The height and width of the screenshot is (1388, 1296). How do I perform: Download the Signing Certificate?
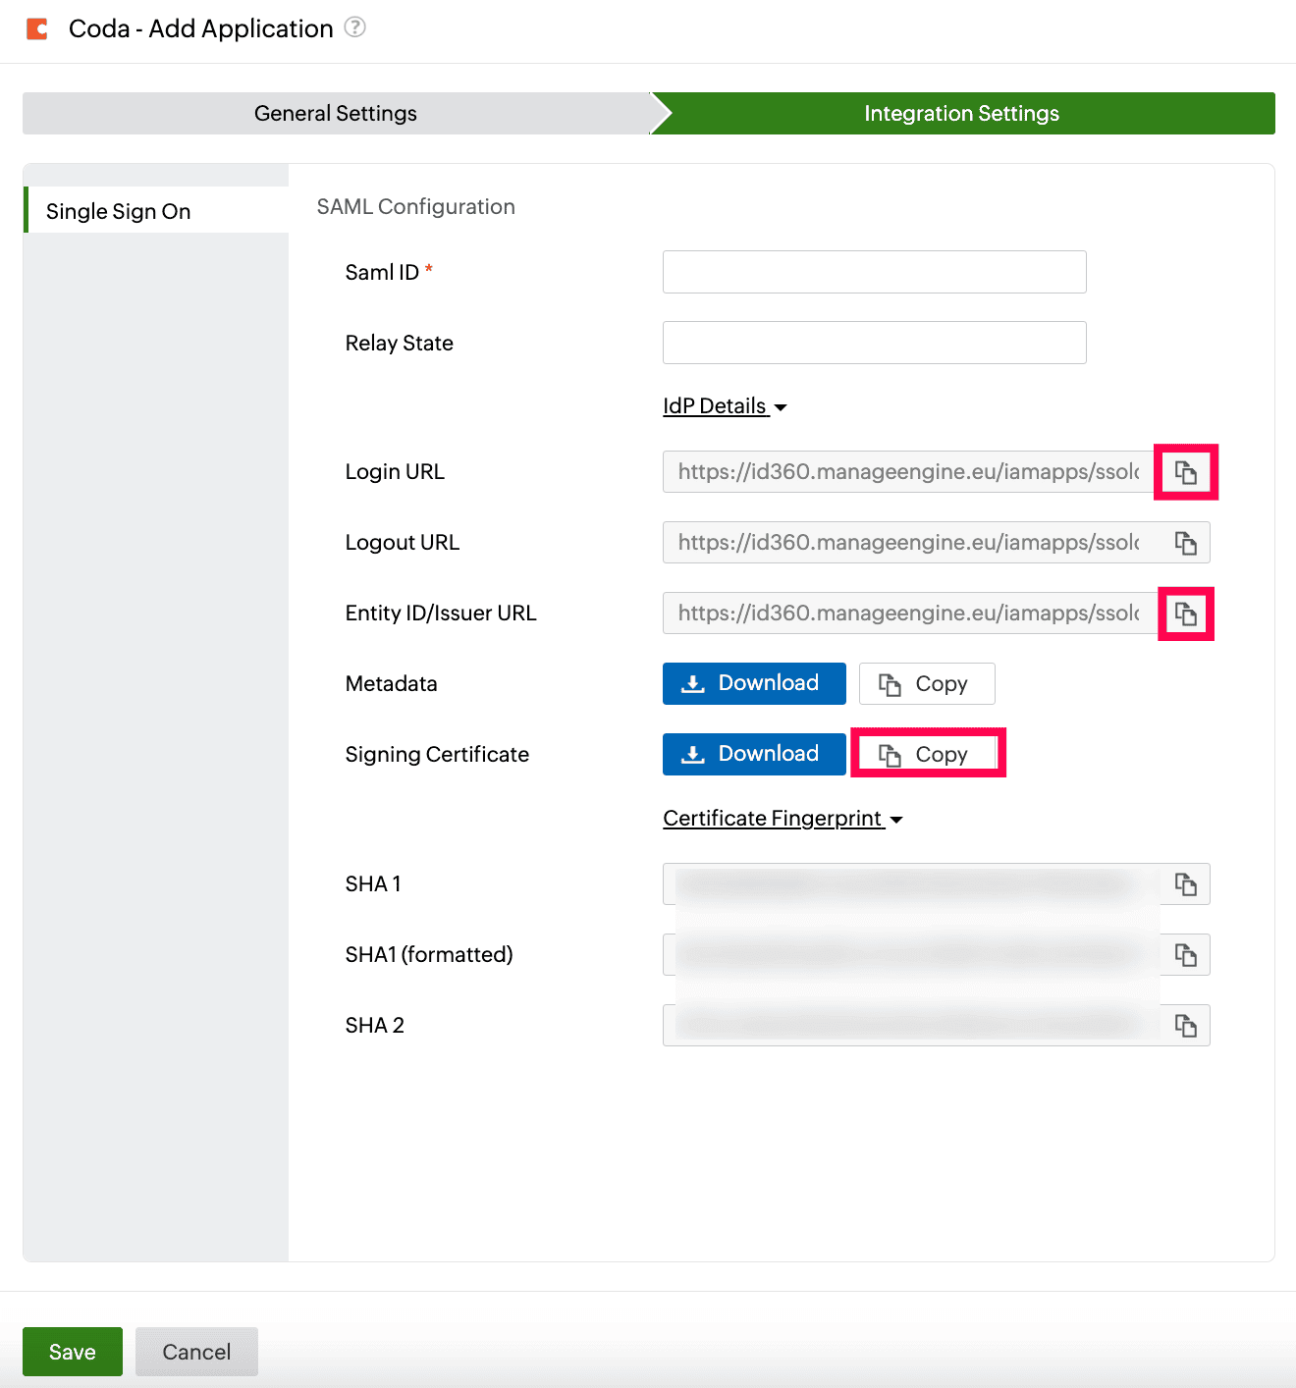(x=754, y=754)
